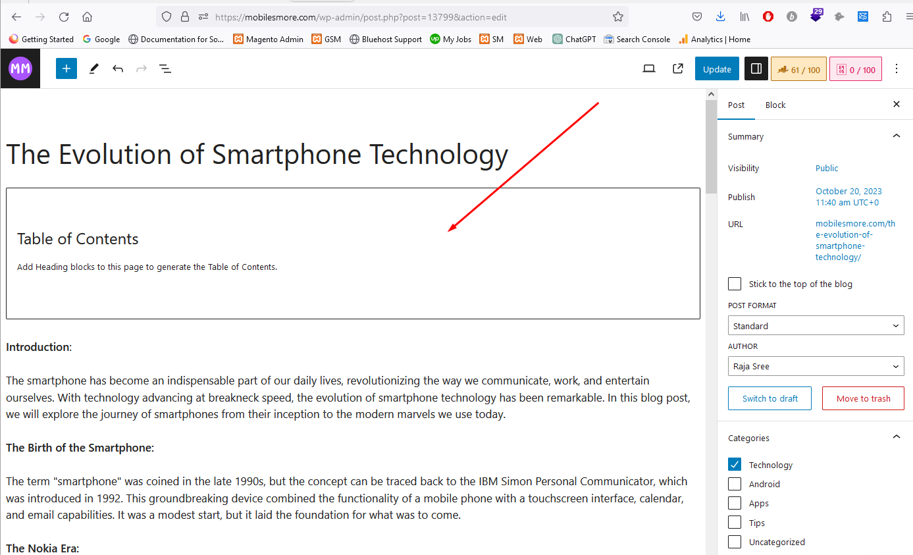Open the laptop preview icon

tap(649, 68)
